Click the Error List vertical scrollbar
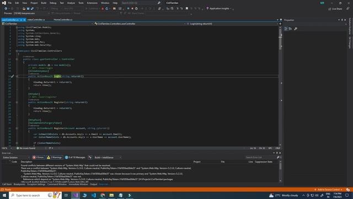The height and width of the screenshot is (199, 353). point(280,171)
